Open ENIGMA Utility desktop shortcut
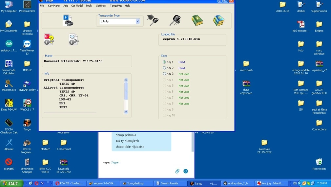331x187 pixels. pos(27,85)
